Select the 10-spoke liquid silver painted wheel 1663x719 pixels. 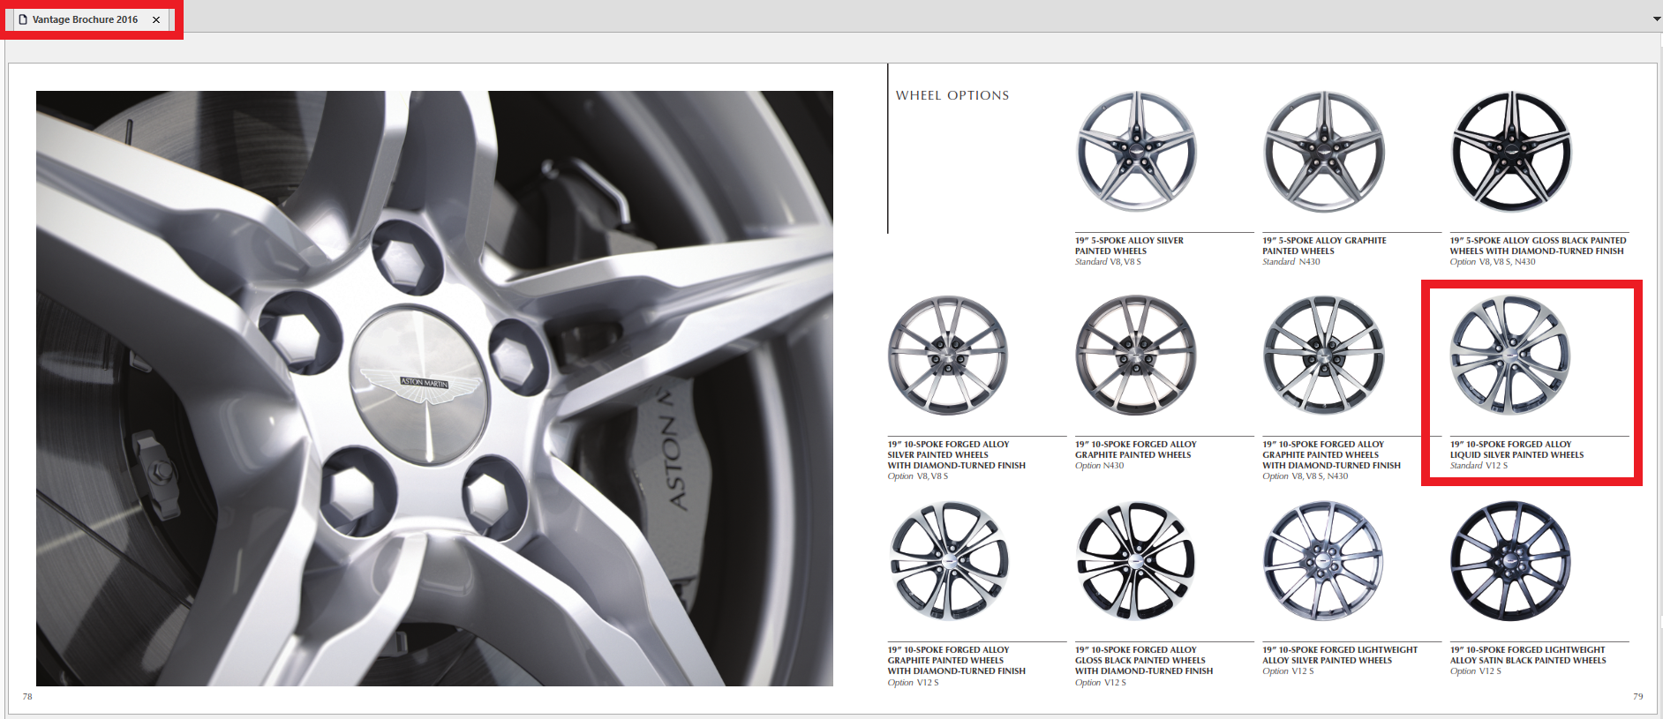1510,356
